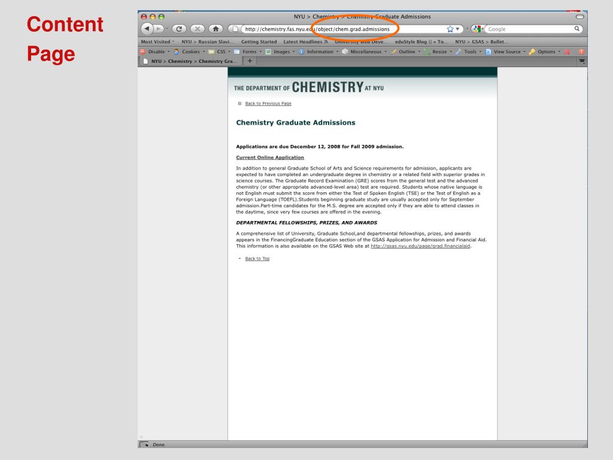Go back with the browser Back arrow
Viewport: 613px width, 460px height.
tap(147, 29)
